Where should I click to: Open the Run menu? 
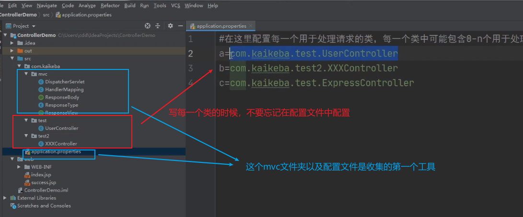pyautogui.click(x=144, y=6)
